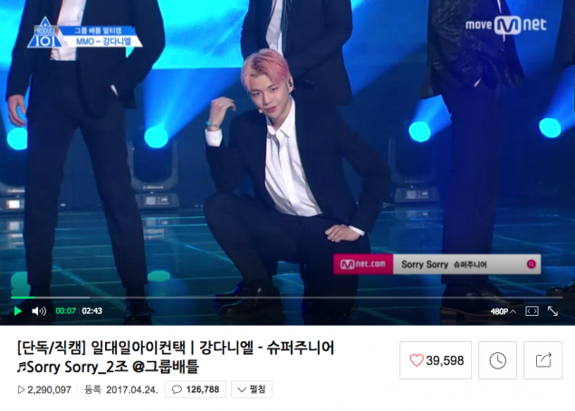Click the 00:07 elapsed time display
This screenshot has height=411, width=575.
point(65,311)
